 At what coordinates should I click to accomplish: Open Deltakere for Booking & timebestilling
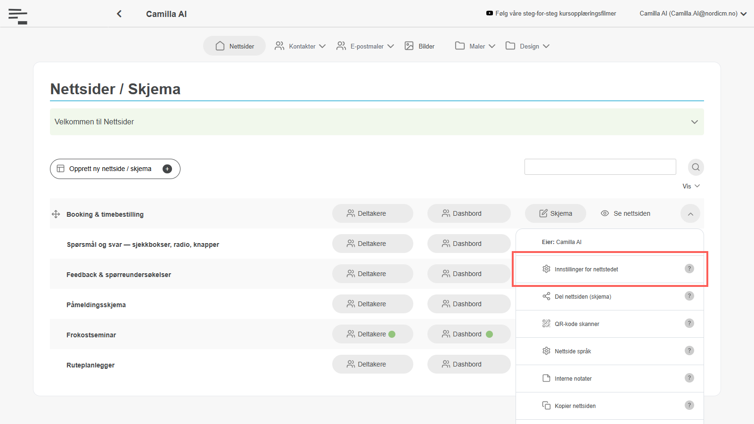click(373, 213)
